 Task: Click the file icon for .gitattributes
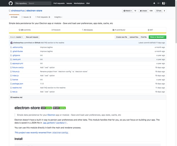pyautogui.click(x=11, y=52)
